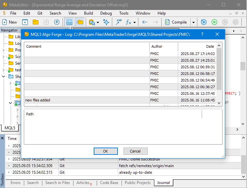Open file with the yellow folder icon
The width and height of the screenshot is (247, 188).
tap(35, 22)
